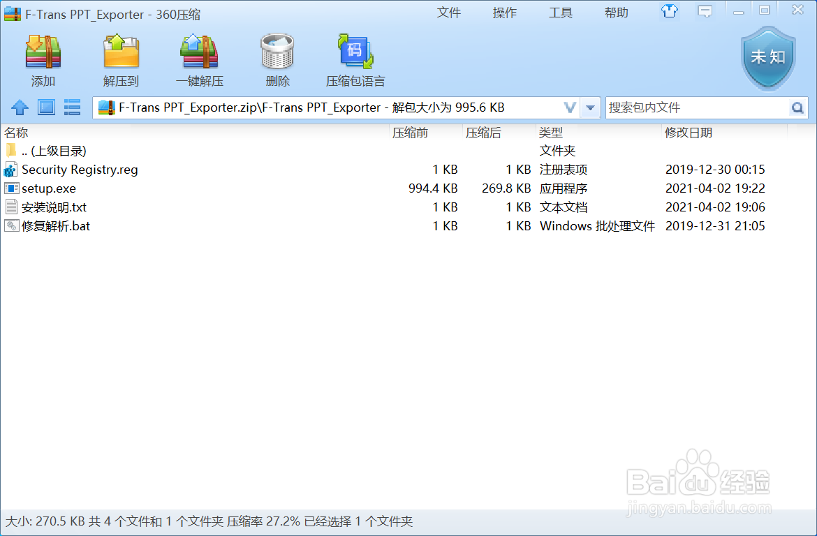Switch to large icon view mode
The image size is (817, 536).
click(x=46, y=107)
